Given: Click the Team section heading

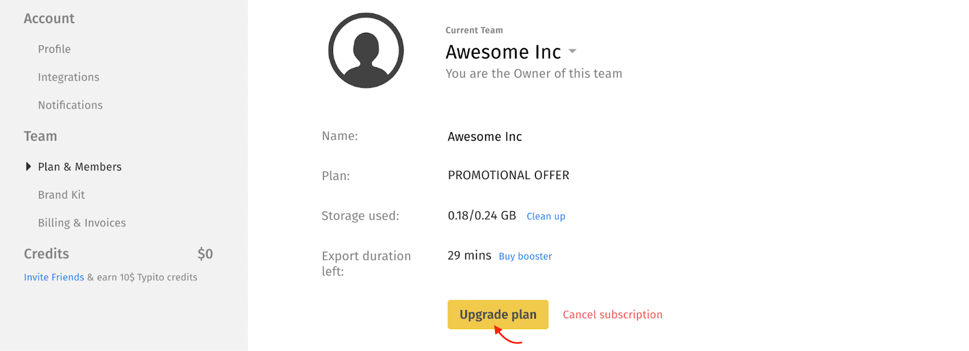Looking at the screenshot, I should coord(41,137).
